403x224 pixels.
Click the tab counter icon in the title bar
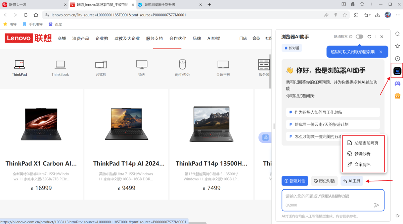344,4
